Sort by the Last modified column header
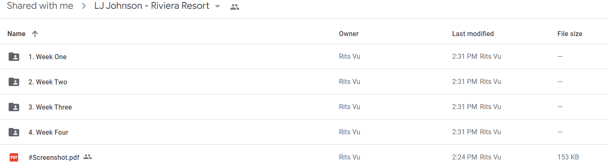Image resolution: width=608 pixels, height=167 pixels. click(473, 34)
